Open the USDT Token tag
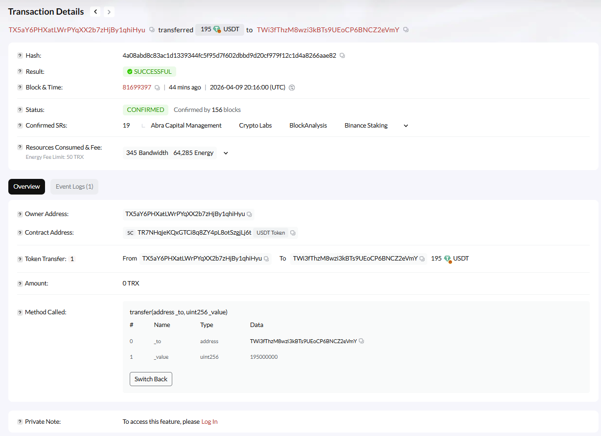 click(271, 233)
